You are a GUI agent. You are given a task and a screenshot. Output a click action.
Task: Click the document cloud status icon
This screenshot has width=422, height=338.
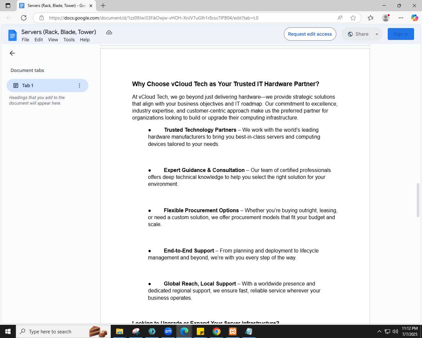click(x=109, y=32)
